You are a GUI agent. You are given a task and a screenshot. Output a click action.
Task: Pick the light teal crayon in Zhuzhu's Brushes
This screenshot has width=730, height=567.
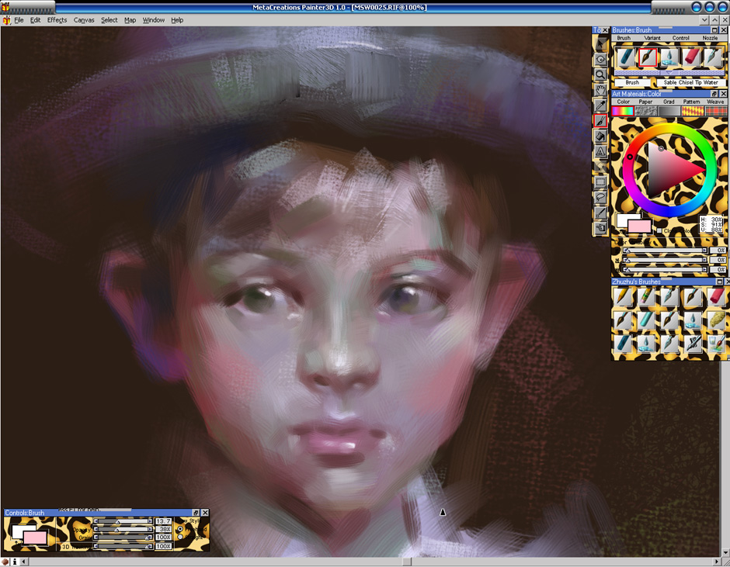click(x=647, y=320)
